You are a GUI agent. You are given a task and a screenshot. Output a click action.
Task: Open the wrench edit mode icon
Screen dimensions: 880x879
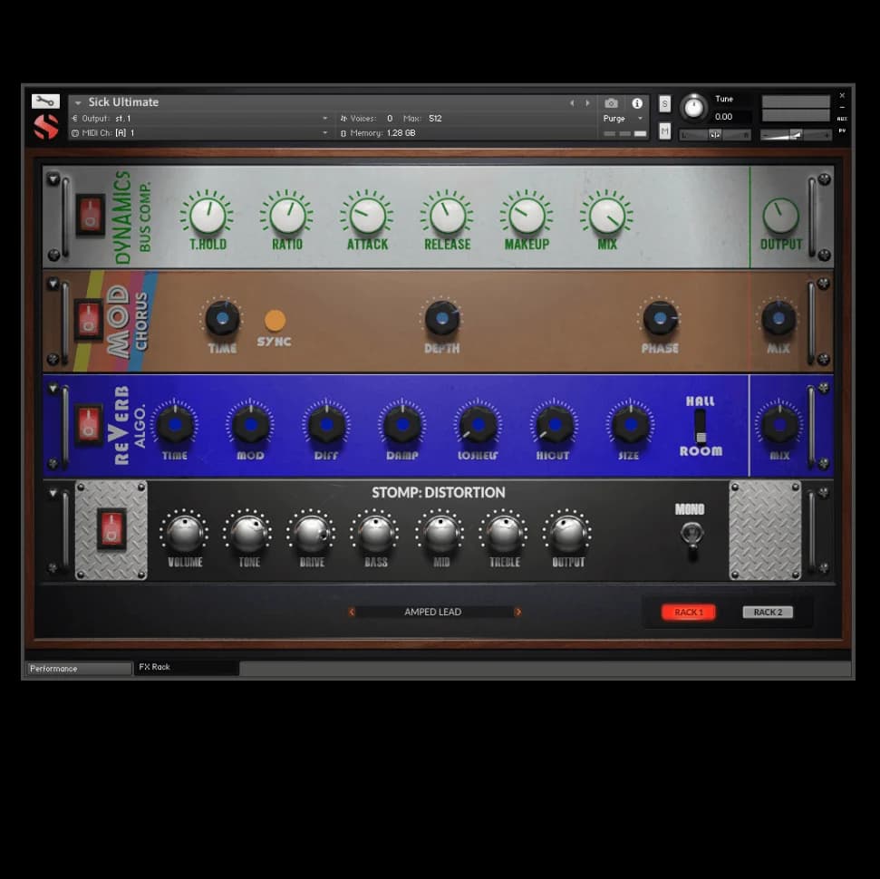click(x=45, y=101)
